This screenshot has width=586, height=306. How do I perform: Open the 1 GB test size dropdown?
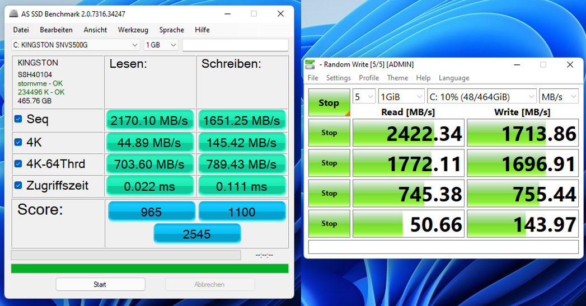click(161, 45)
